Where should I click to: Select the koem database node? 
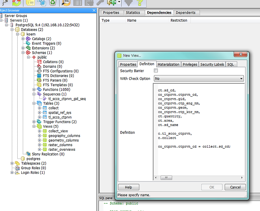pyautogui.click(x=31, y=34)
